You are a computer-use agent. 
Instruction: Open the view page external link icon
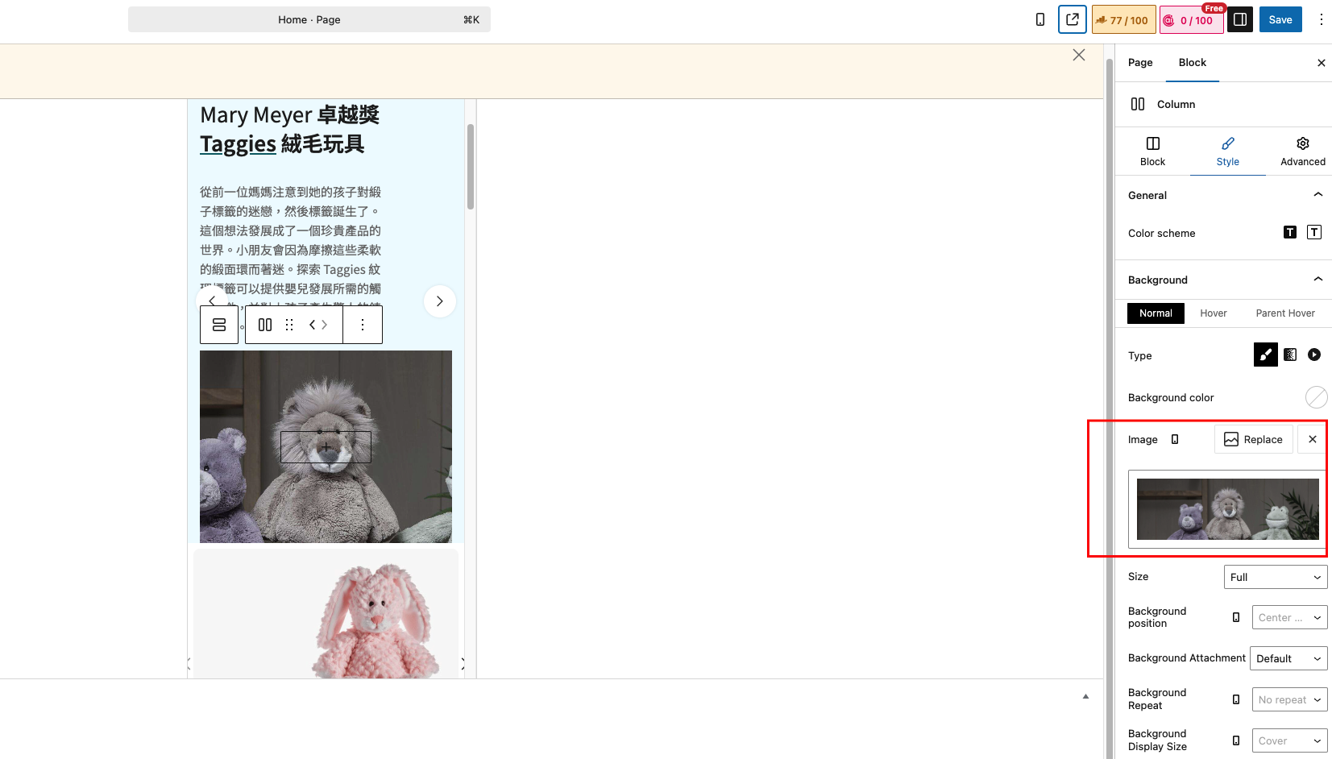[x=1073, y=19]
